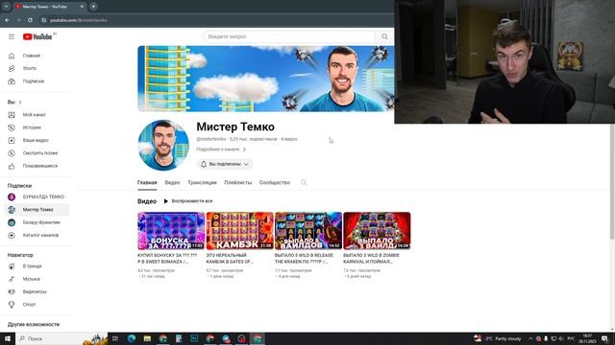Reload the page in the browser
This screenshot has width=615, height=345.
(x=30, y=20)
